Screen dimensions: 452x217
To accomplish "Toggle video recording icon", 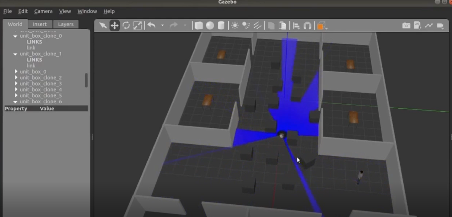I will pyautogui.click(x=440, y=26).
